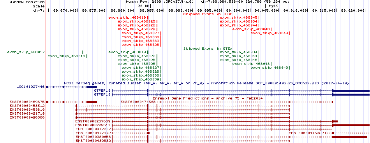Click the red TCGA exon_skip_468025 label
This screenshot has height=143, width=370.
(x=136, y=21)
